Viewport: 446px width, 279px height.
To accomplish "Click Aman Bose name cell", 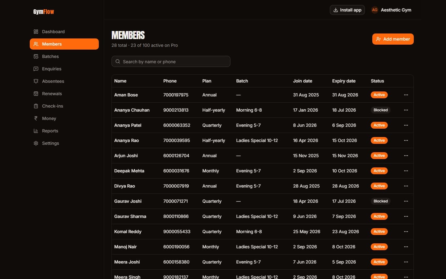I will (x=126, y=95).
